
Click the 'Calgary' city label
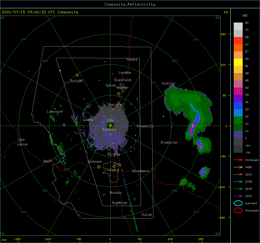pos(113,170)
